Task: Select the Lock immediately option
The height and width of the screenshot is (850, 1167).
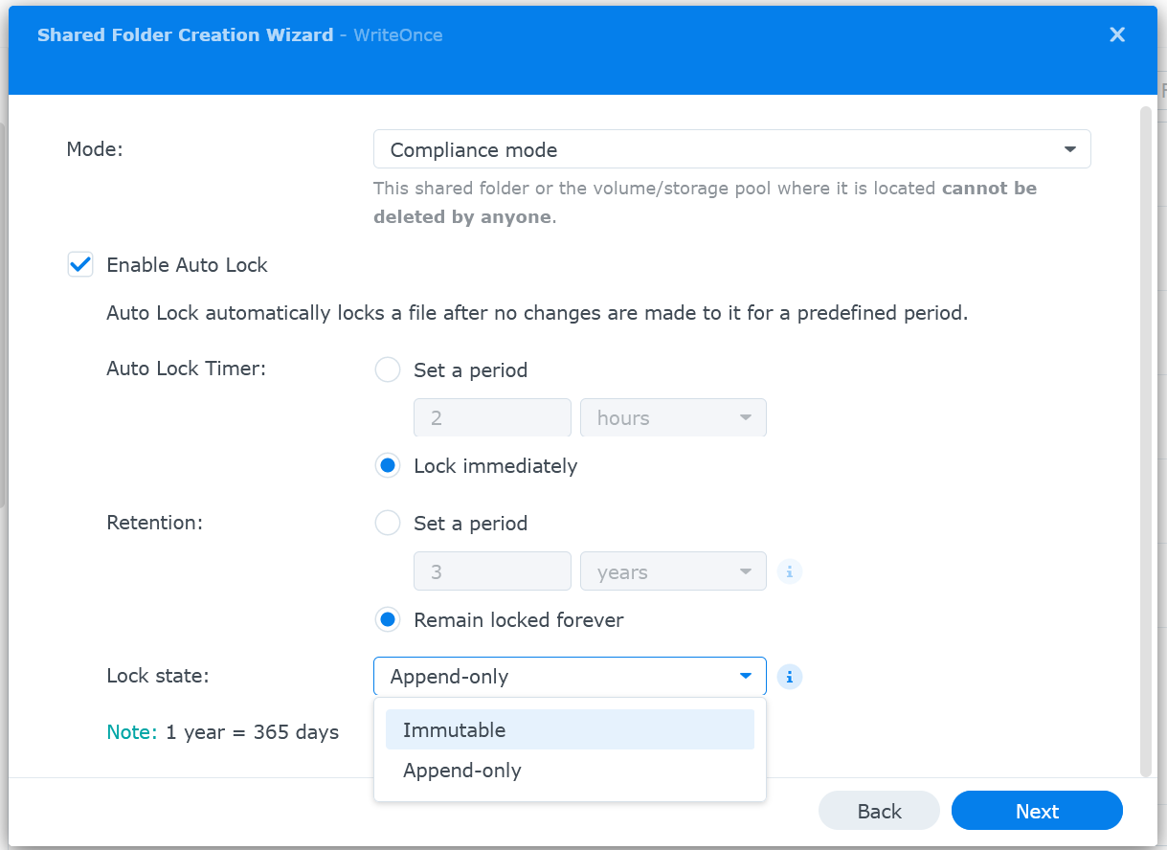Action: 387,465
